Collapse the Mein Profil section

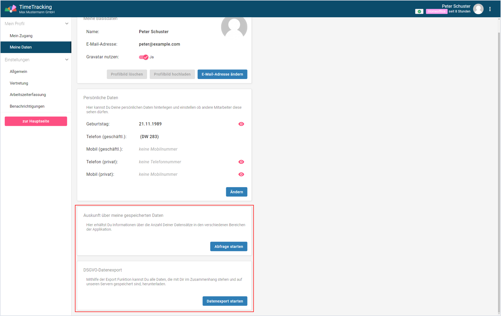pos(67,24)
